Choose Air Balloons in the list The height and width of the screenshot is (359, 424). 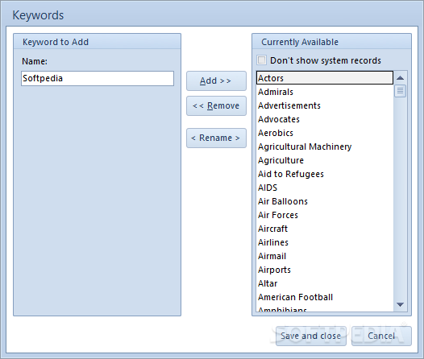pos(325,201)
